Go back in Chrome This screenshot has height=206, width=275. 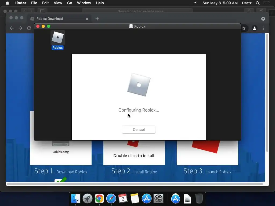point(12,28)
